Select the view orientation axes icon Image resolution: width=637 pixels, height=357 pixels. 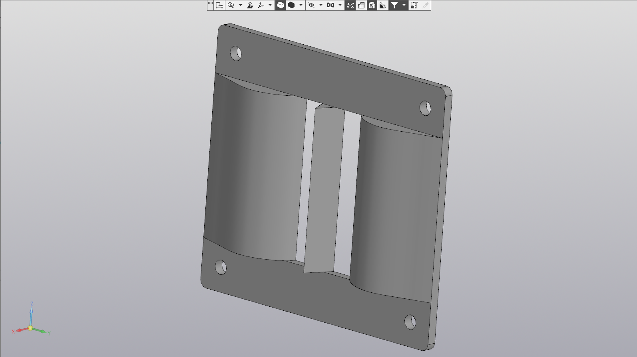click(x=261, y=5)
